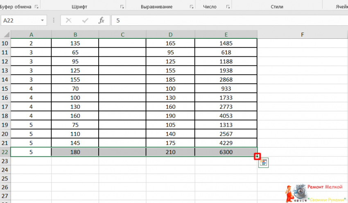The image size is (348, 203).
Task: Click the Cancel X icon in formula bar
Action: click(68, 20)
